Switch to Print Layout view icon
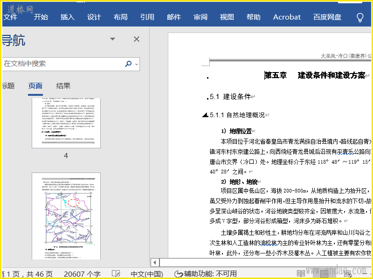Viewport: 373px width, 279px height. [x=324, y=274]
